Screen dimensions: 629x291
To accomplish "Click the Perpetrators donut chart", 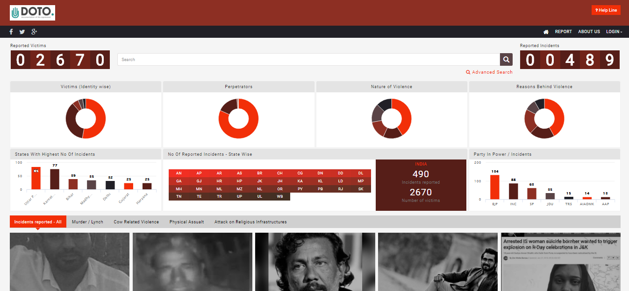I will click(x=238, y=118).
